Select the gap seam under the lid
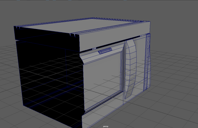Viewport: 198px width, 128px height. [47, 40]
